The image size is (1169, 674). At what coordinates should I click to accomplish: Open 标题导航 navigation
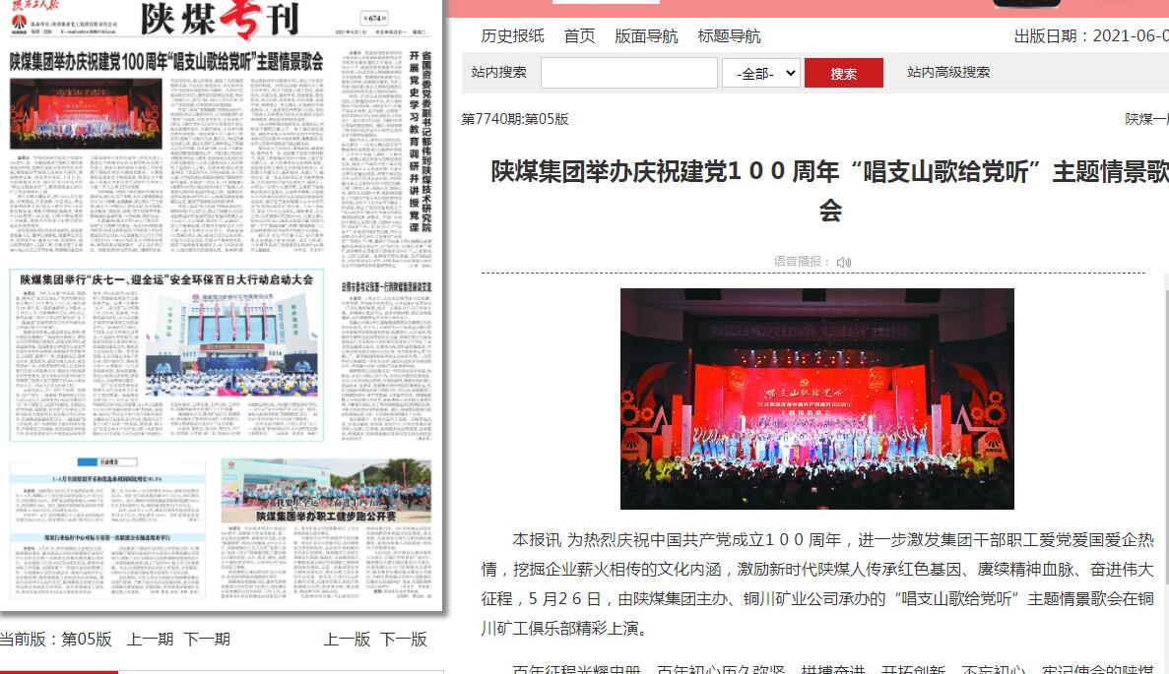(x=729, y=36)
